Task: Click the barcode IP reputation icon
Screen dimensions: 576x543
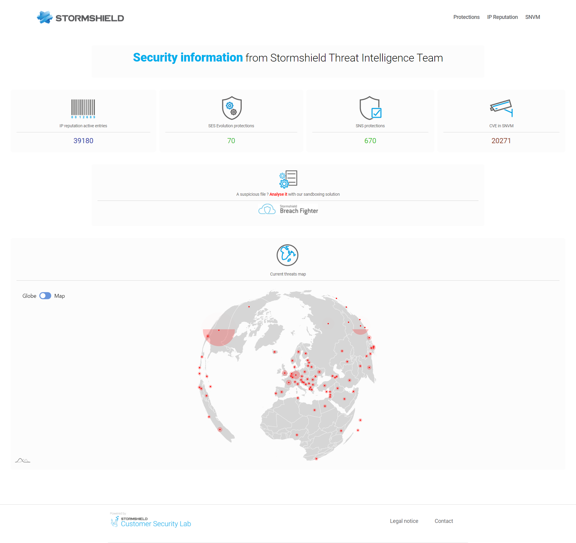Action: pyautogui.click(x=83, y=109)
